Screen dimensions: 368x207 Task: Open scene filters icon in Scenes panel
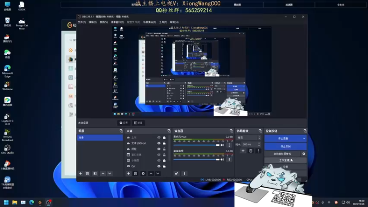[95, 173]
